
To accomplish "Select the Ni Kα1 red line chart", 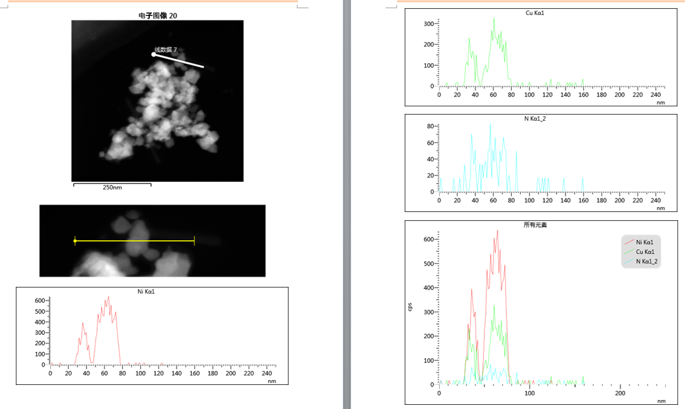I will pos(152,336).
